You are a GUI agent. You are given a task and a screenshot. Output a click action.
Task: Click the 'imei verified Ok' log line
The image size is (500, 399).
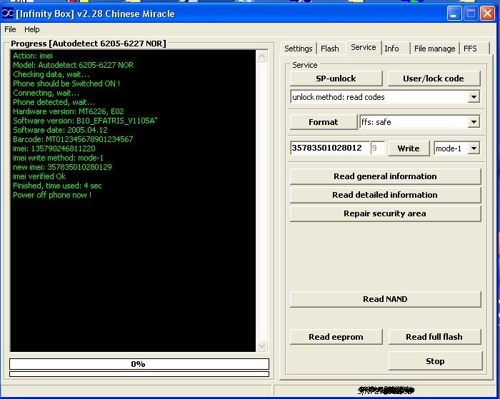[x=39, y=176]
